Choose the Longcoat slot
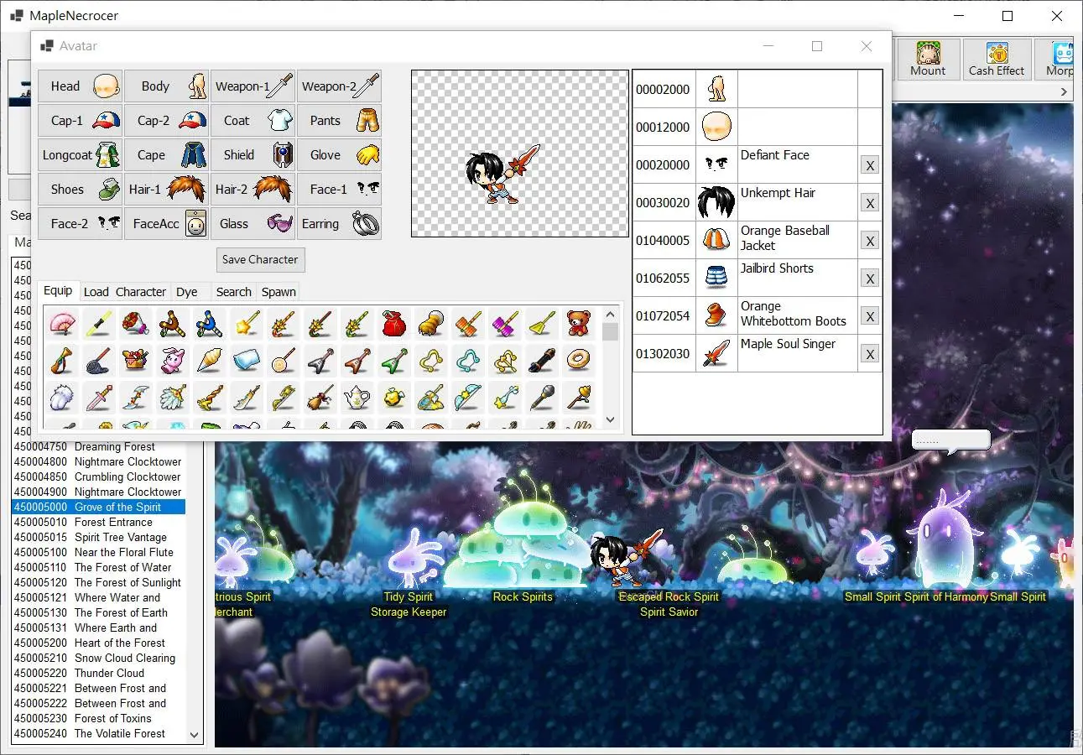The height and width of the screenshot is (755, 1083). [x=80, y=154]
